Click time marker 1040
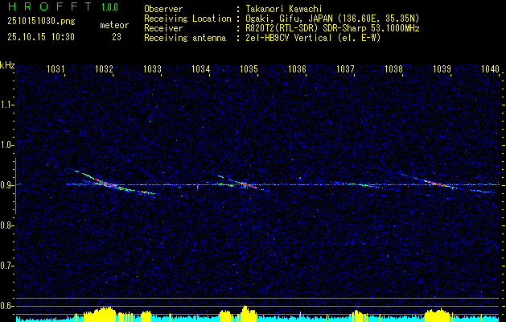This screenshot has height=322, width=506. pos(490,68)
